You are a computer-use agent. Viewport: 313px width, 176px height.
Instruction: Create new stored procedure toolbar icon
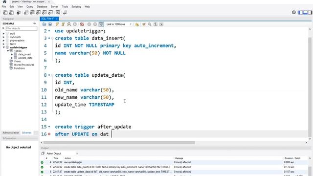click(45, 13)
